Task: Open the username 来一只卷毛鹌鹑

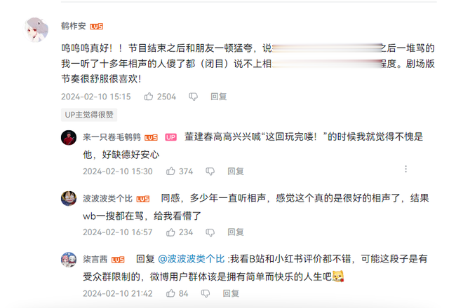Action: 112,137
